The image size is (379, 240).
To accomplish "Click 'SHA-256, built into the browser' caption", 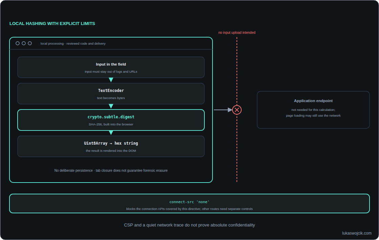I will (111, 124).
